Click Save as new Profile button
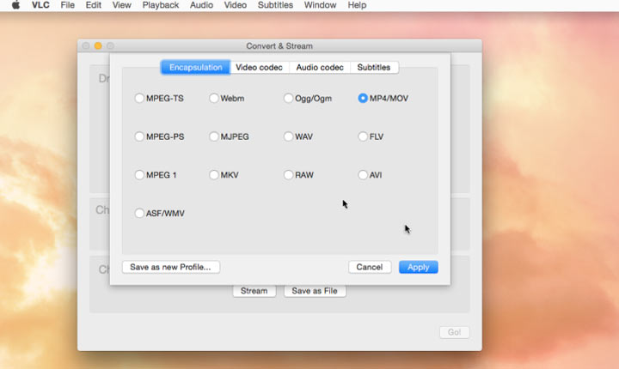Screen dimensions: 619x369 170,267
